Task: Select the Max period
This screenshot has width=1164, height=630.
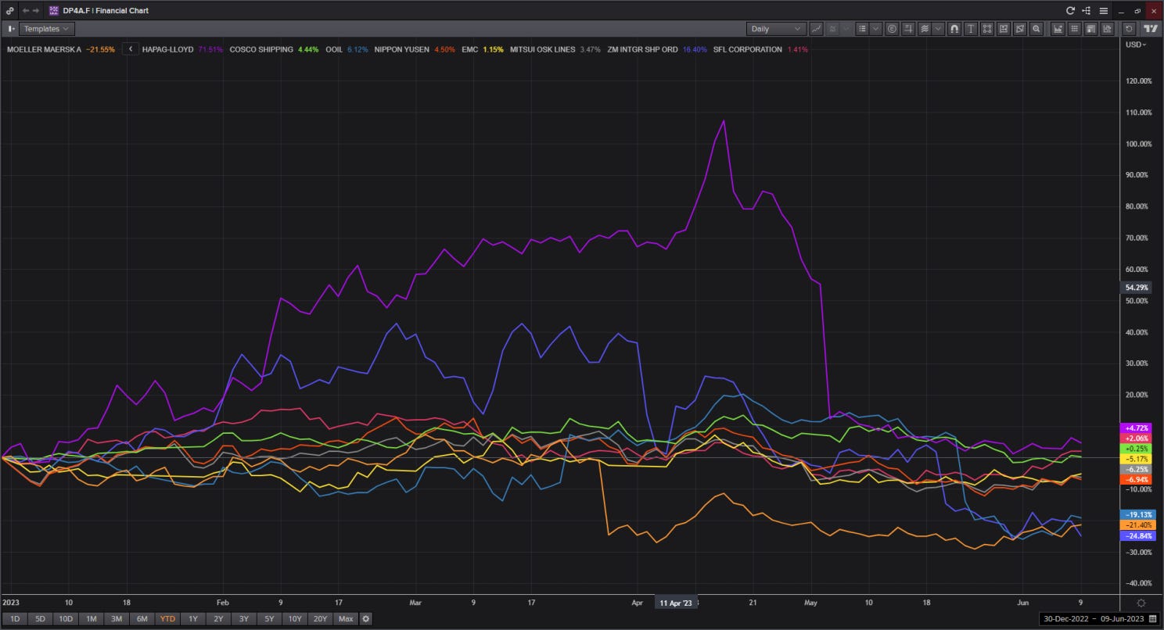Action: click(x=345, y=619)
